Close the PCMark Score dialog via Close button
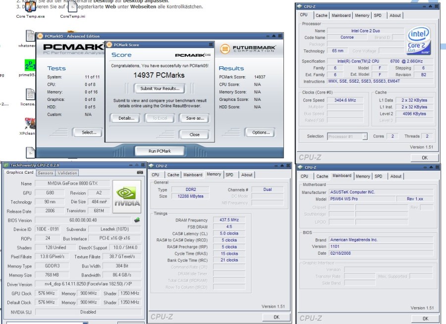The width and height of the screenshot is (446, 324). point(194,135)
